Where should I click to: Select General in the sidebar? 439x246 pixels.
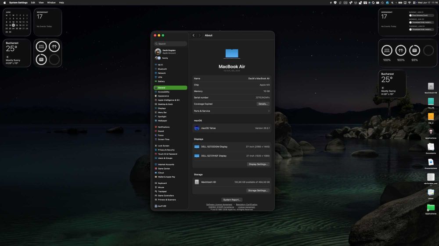[170, 88]
